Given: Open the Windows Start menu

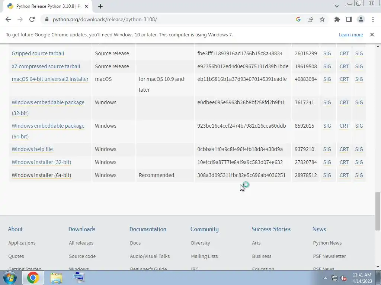Looking at the screenshot, I should (x=10, y=278).
